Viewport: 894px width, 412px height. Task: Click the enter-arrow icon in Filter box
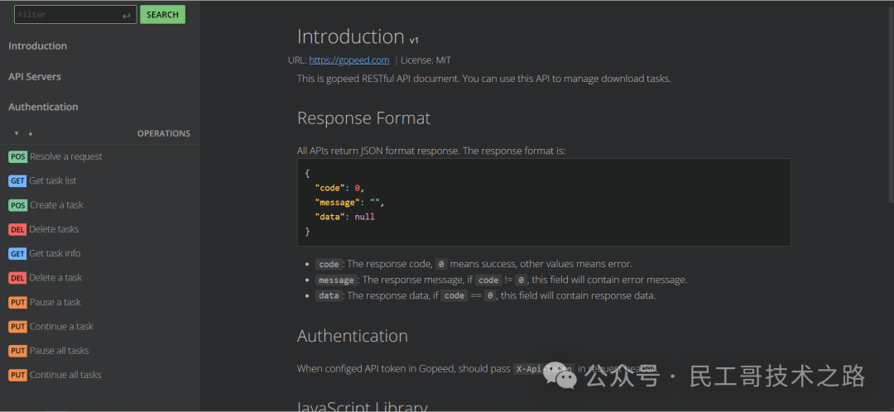click(x=127, y=16)
